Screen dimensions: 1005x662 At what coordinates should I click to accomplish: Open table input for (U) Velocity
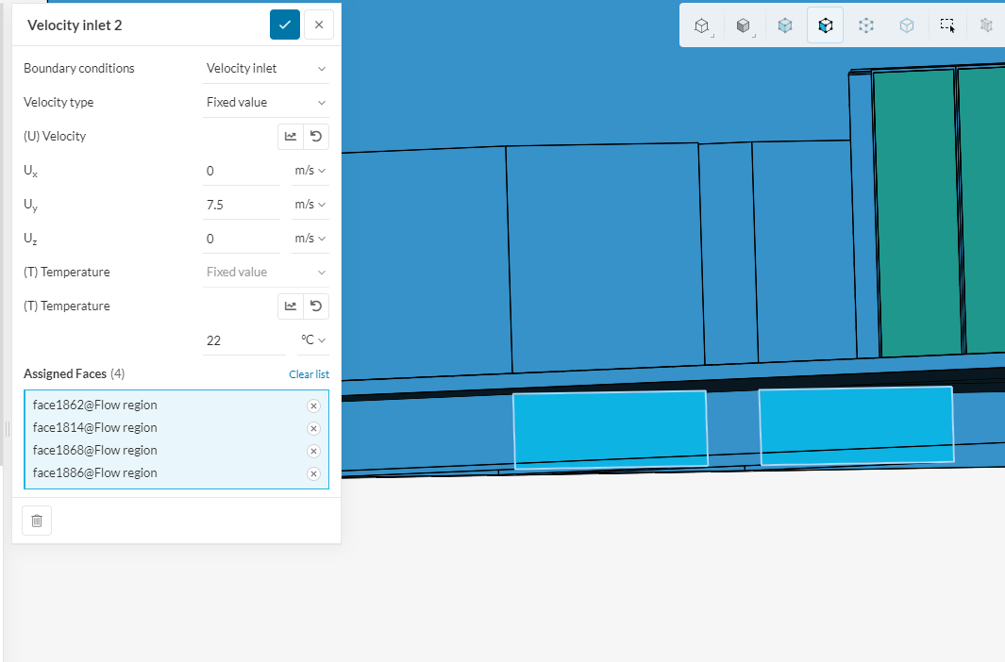pos(291,137)
